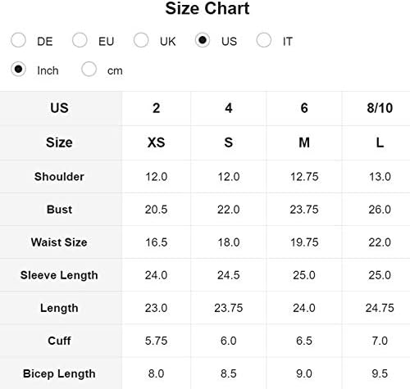
Task: Click the 8/10 US size cell
Action: coord(380,108)
